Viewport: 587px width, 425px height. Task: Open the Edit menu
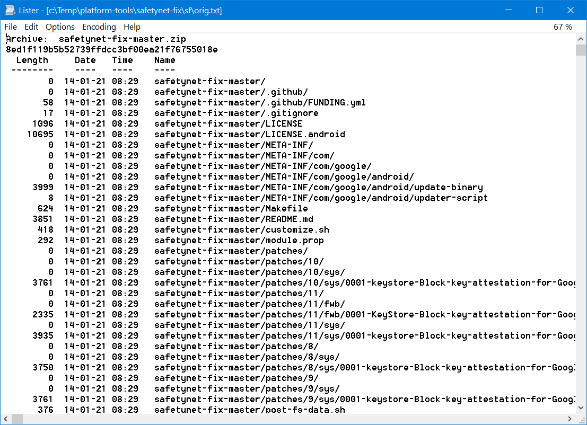[x=31, y=27]
